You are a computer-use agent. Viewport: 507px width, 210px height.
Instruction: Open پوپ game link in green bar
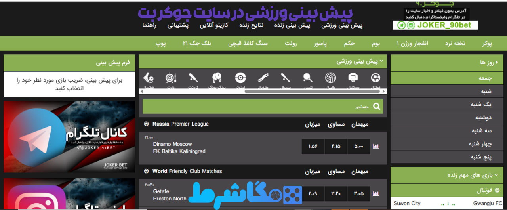[160, 44]
